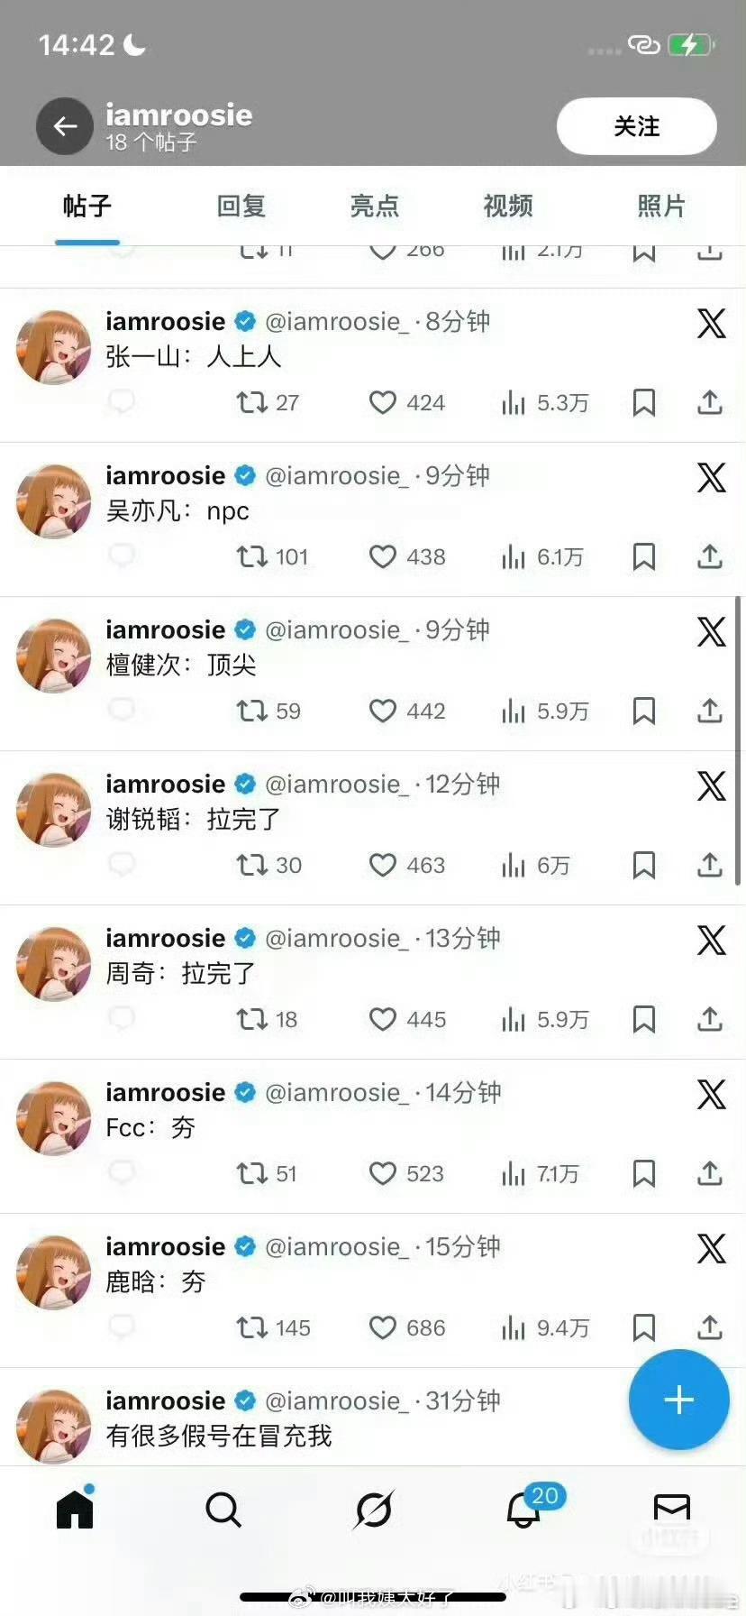Bookmark the 鹿晗 post
746x1616 pixels.
point(644,1327)
